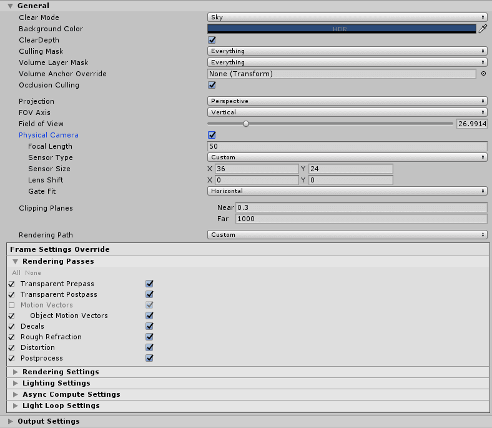Toggle Decals value checkbox
This screenshot has height=428, width=492.
pos(149,326)
